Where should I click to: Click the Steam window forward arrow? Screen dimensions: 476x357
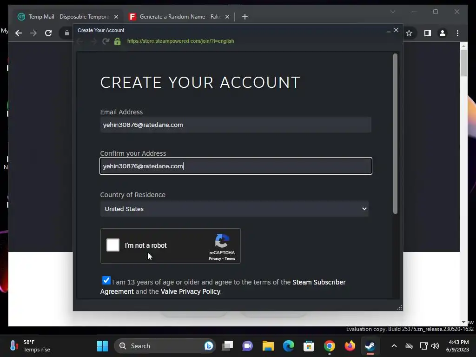tap(93, 41)
